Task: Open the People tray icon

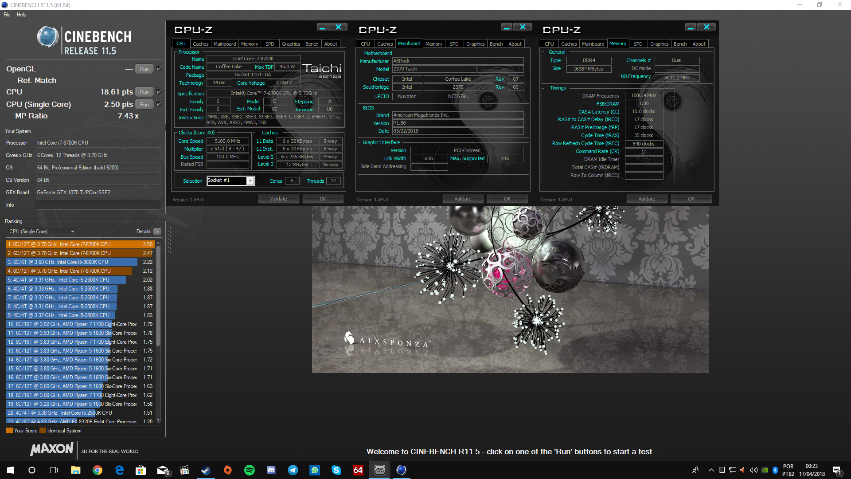Action: (x=695, y=470)
